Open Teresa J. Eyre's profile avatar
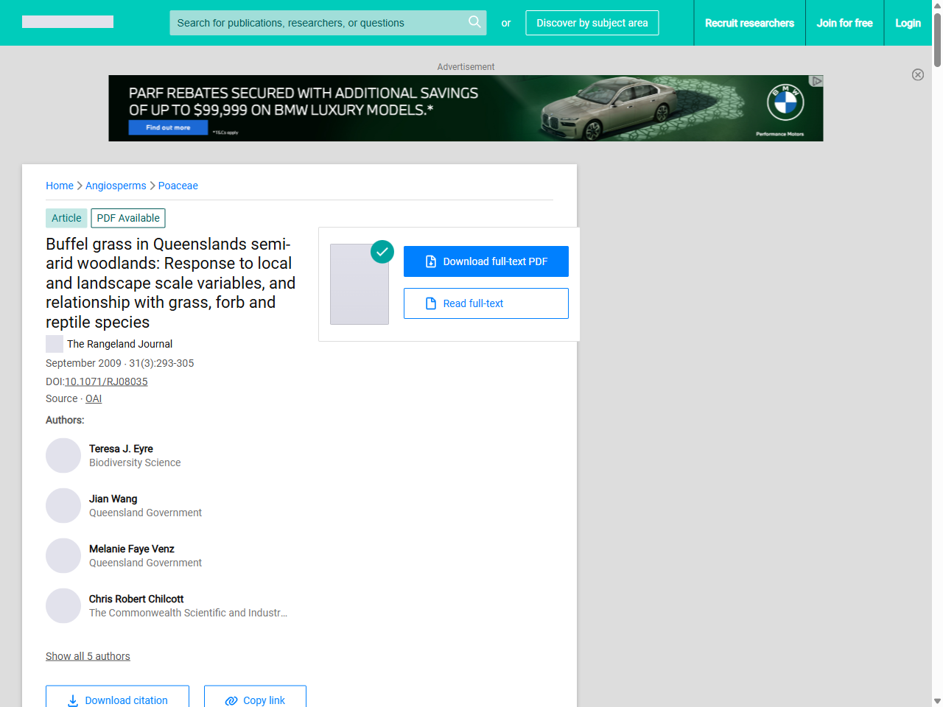 click(63, 456)
